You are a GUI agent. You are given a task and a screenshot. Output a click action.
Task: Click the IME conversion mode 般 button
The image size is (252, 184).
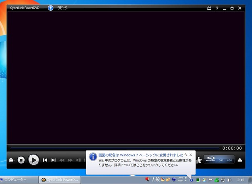157,180
